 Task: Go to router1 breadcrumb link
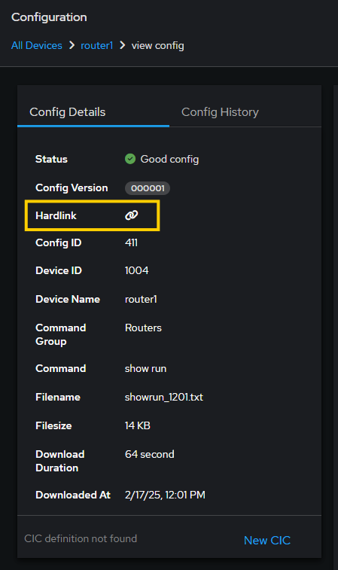[x=96, y=45]
